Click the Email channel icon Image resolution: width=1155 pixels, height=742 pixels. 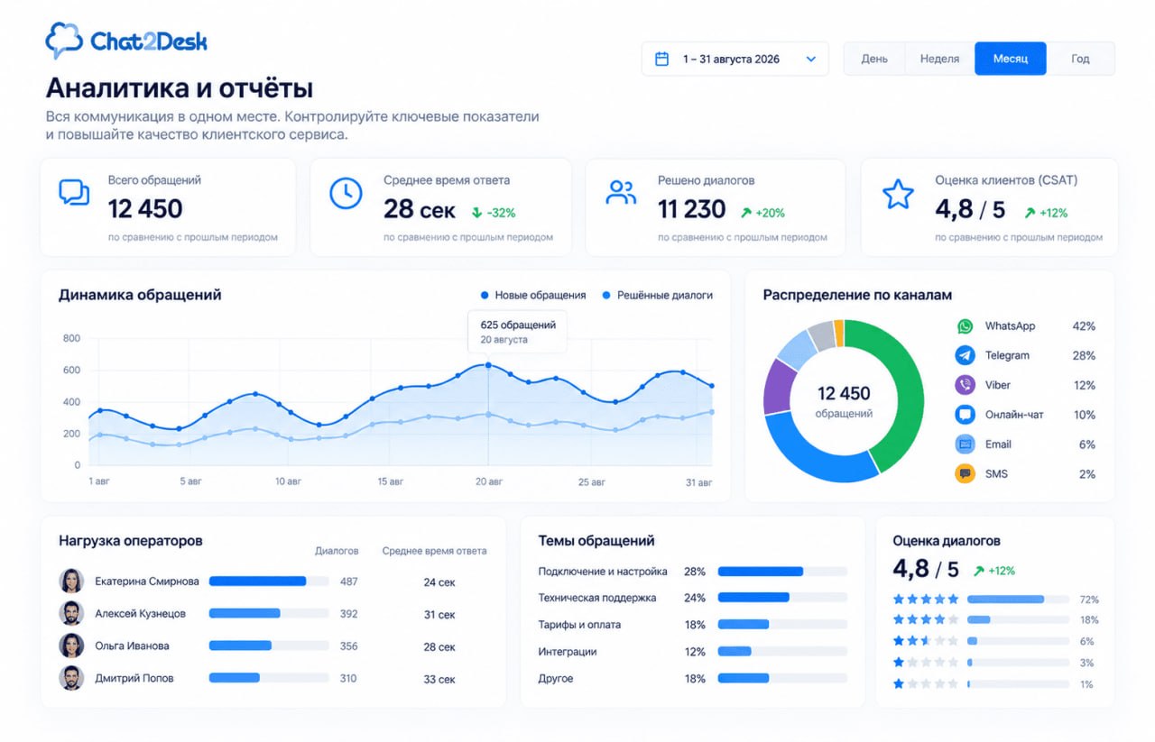(966, 444)
